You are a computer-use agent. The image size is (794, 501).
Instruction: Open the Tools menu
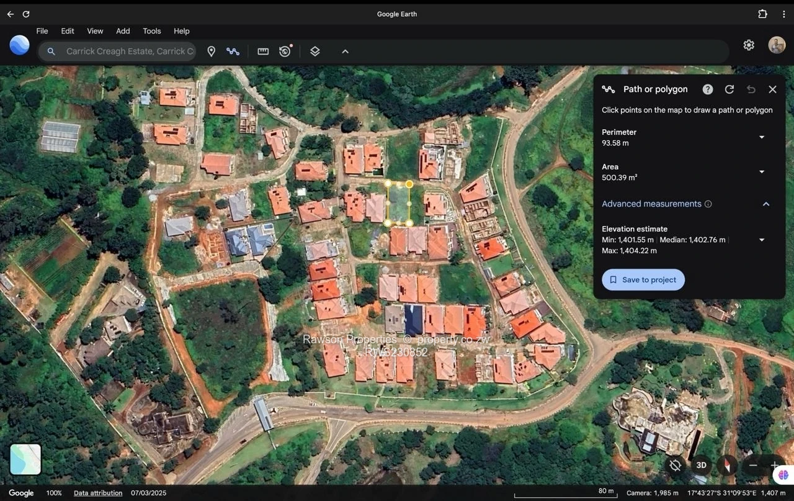click(151, 31)
